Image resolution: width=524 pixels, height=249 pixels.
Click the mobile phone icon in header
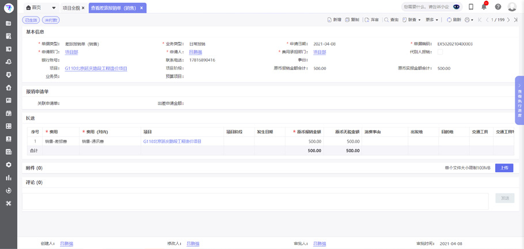pos(471,7)
